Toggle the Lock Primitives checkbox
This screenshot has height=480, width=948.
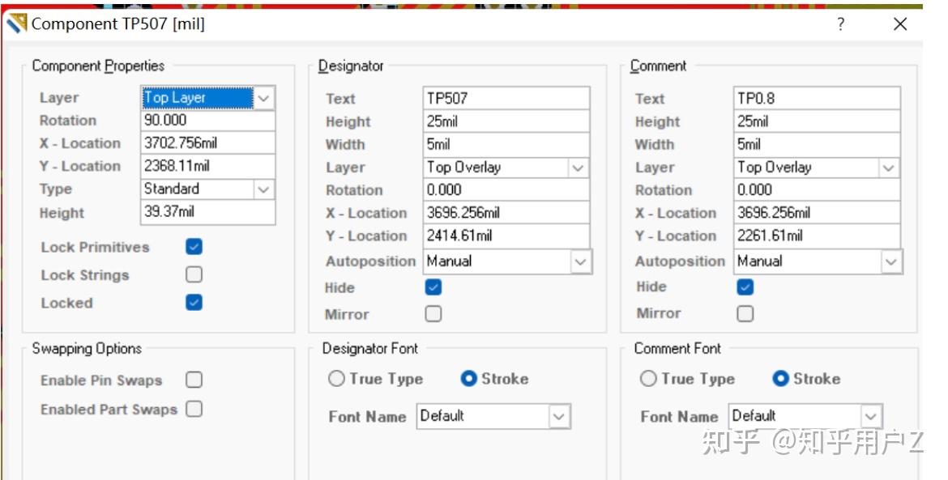coord(194,247)
